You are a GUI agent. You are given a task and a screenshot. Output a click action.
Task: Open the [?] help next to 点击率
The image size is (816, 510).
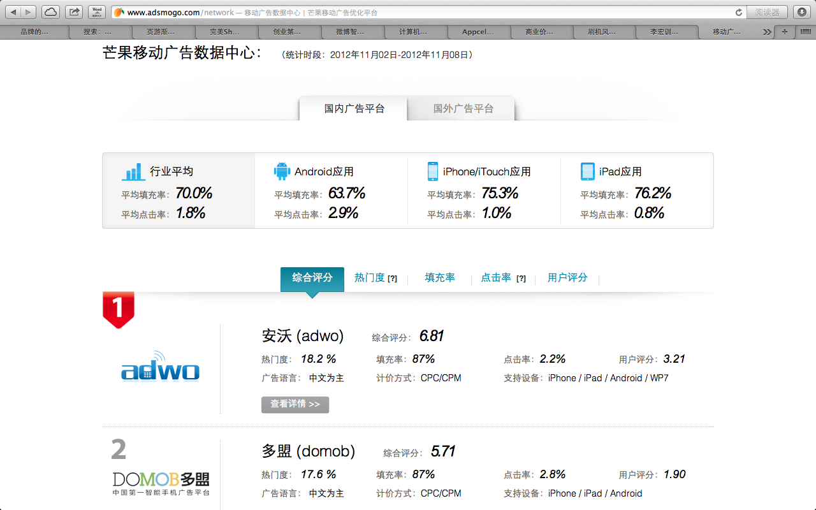point(521,279)
